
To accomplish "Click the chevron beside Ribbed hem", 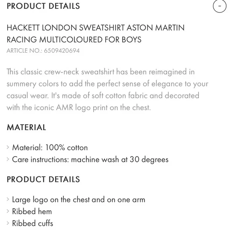I will 8,211.
